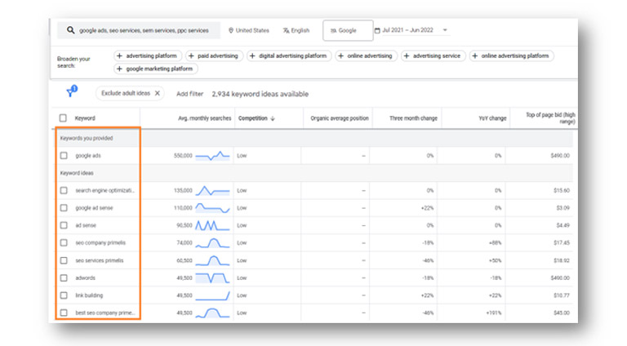Click the calendar icon beside date range
627x346 pixels.
377,30
